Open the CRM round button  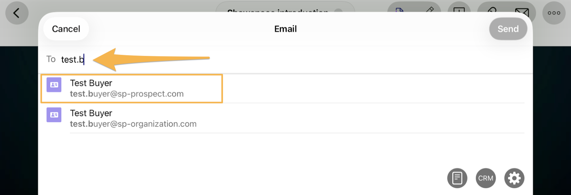[485, 178]
